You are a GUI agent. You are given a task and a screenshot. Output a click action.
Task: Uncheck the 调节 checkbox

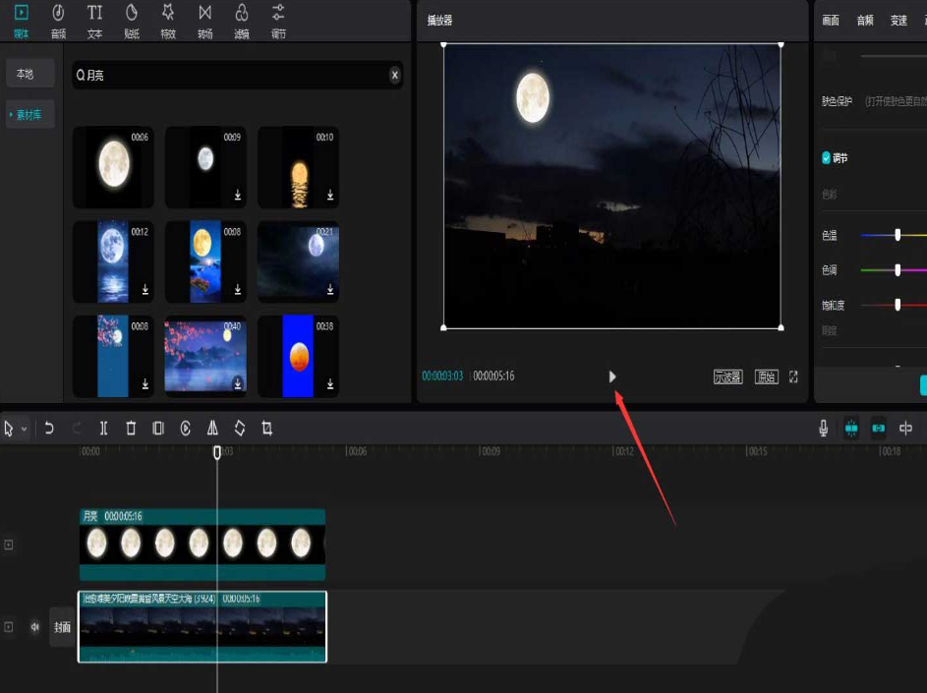pos(826,157)
